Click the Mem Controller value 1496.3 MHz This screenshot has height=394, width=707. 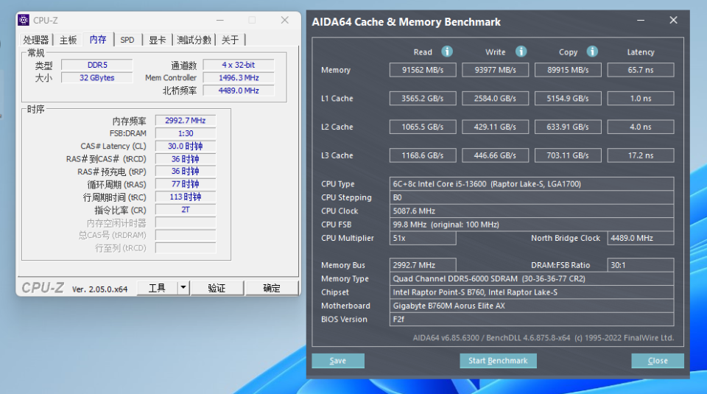pos(239,77)
